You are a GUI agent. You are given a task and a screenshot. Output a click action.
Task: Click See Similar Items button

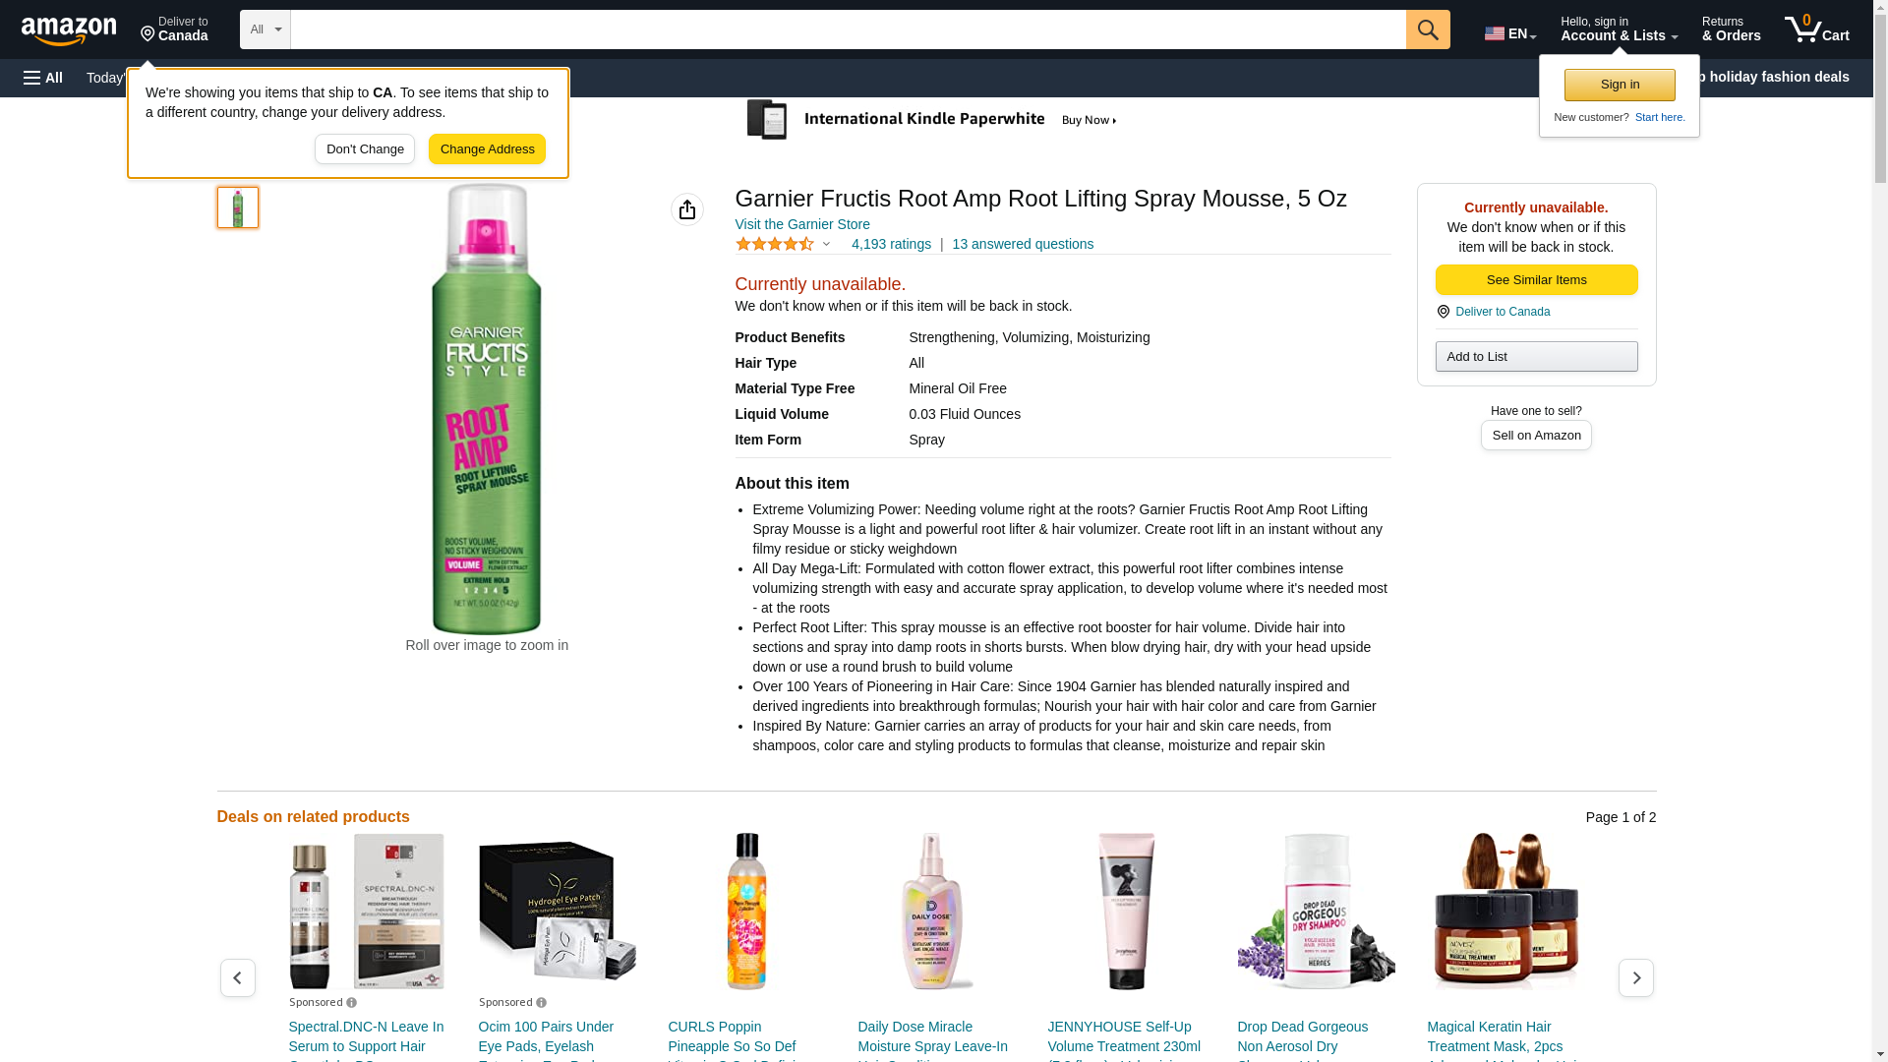[1536, 280]
